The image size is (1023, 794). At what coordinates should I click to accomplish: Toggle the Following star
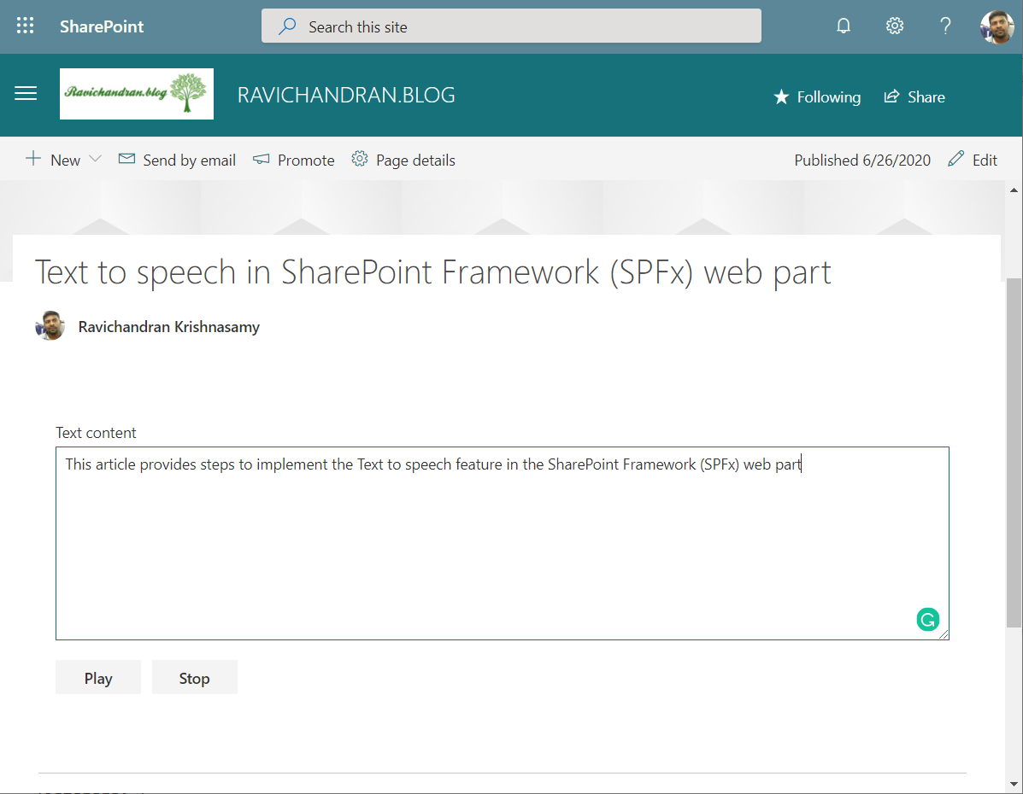point(817,97)
